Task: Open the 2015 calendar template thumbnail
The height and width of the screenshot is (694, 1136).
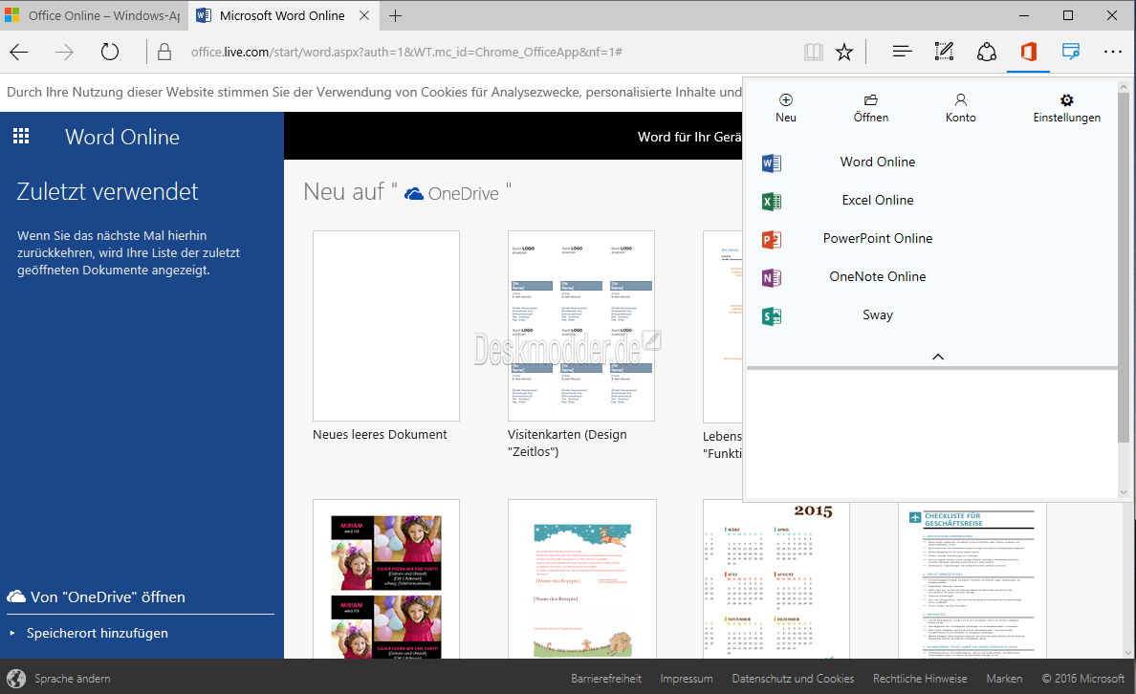Action: 776,581
